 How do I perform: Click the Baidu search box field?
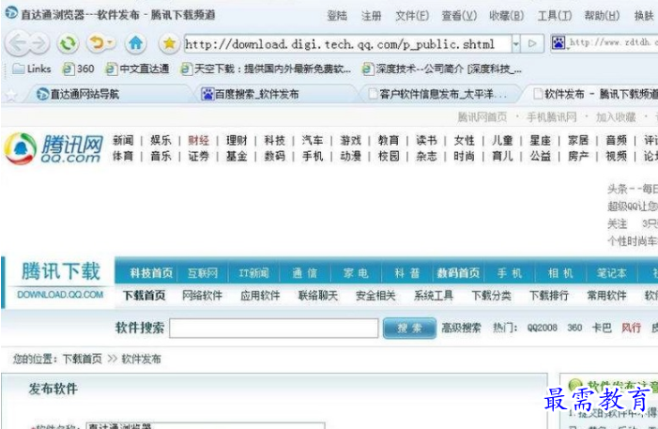(613, 42)
